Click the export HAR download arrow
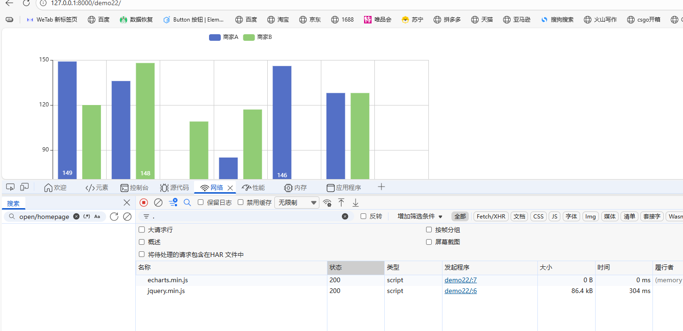This screenshot has width=683, height=331. 356,203
